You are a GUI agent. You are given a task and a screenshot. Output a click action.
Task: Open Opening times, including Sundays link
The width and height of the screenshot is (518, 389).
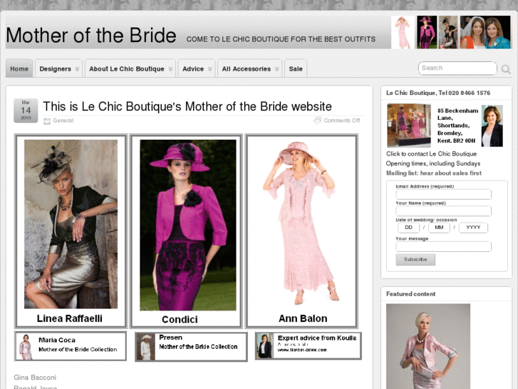(433, 163)
